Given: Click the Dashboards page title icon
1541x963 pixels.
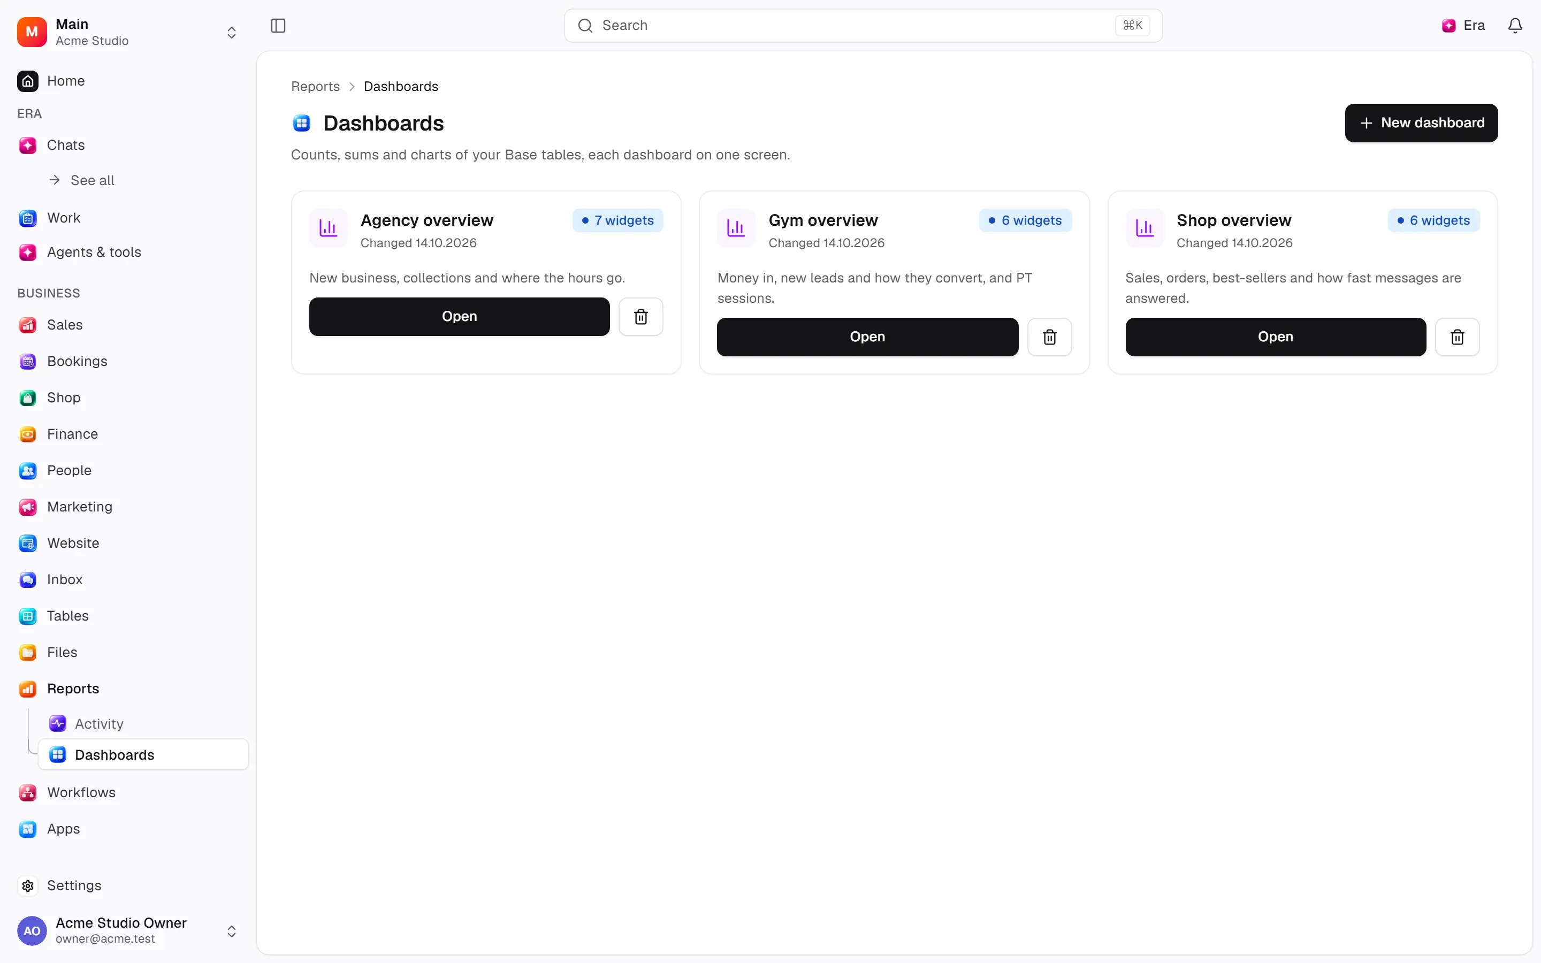Looking at the screenshot, I should tap(301, 123).
